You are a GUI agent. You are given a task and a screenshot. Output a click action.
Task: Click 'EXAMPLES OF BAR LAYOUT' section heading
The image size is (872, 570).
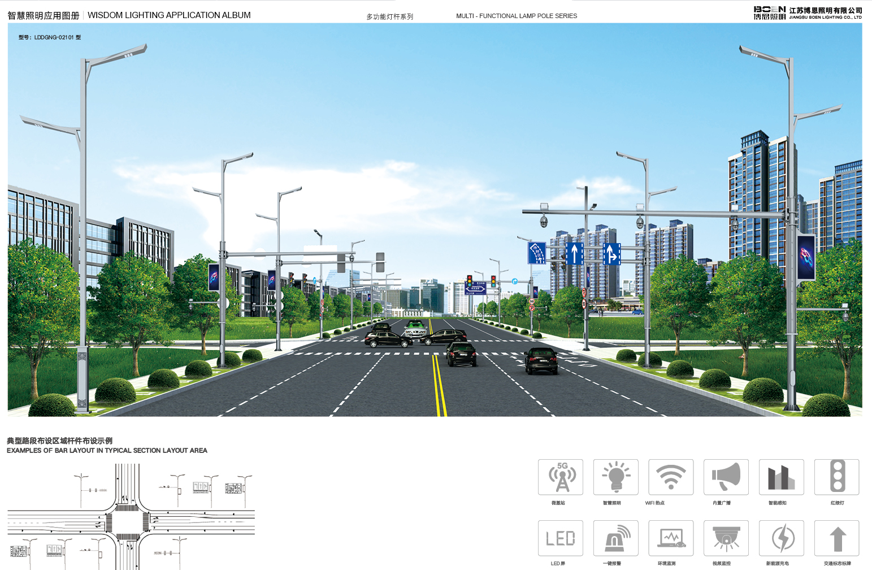(x=107, y=451)
